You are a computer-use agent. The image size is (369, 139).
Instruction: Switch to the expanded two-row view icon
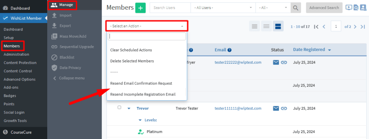coord(278,26)
